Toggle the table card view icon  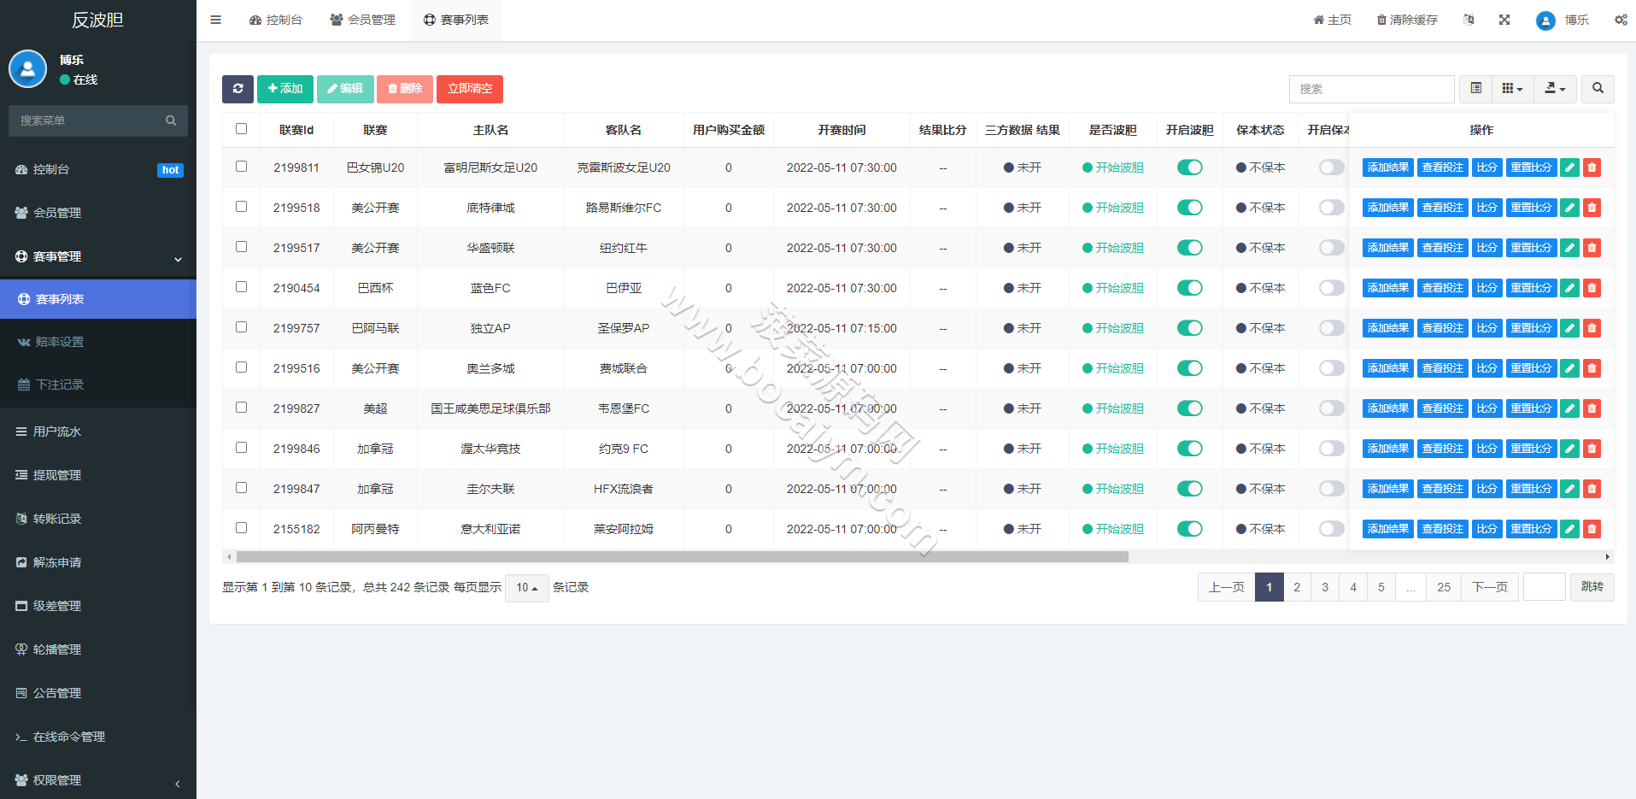[x=1475, y=89]
